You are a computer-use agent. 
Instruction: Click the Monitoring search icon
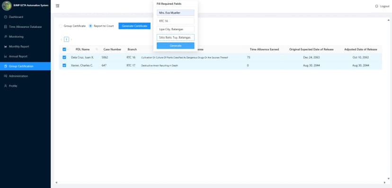point(6,37)
